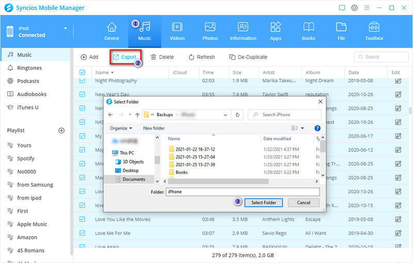Image resolution: width=413 pixels, height=263 pixels.
Task: Expand the iPod device dropdown
Action: click(66, 28)
